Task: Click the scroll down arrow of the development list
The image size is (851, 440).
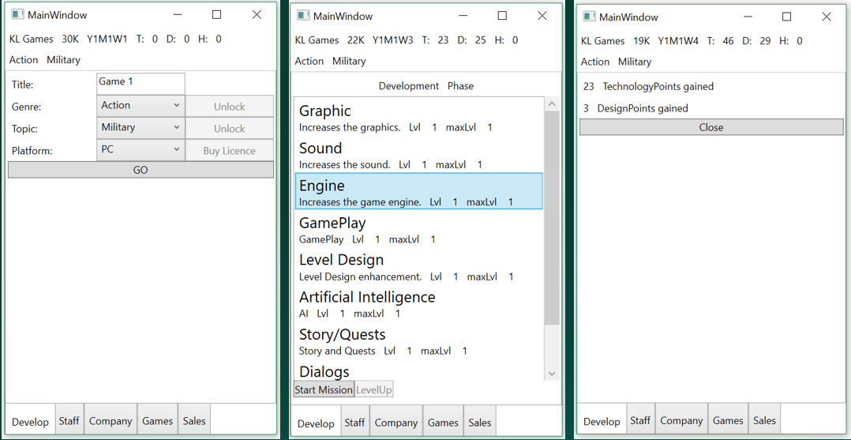Action: click(x=552, y=374)
